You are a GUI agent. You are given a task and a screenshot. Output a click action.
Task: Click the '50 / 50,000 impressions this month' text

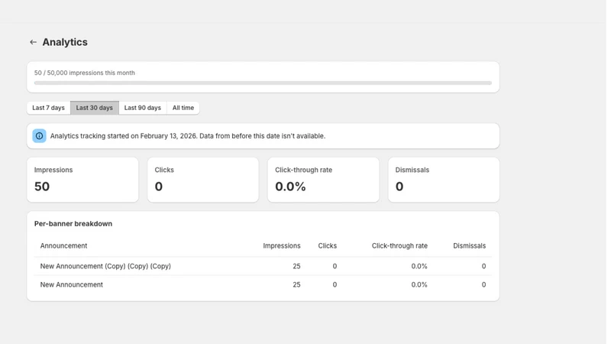coord(85,73)
